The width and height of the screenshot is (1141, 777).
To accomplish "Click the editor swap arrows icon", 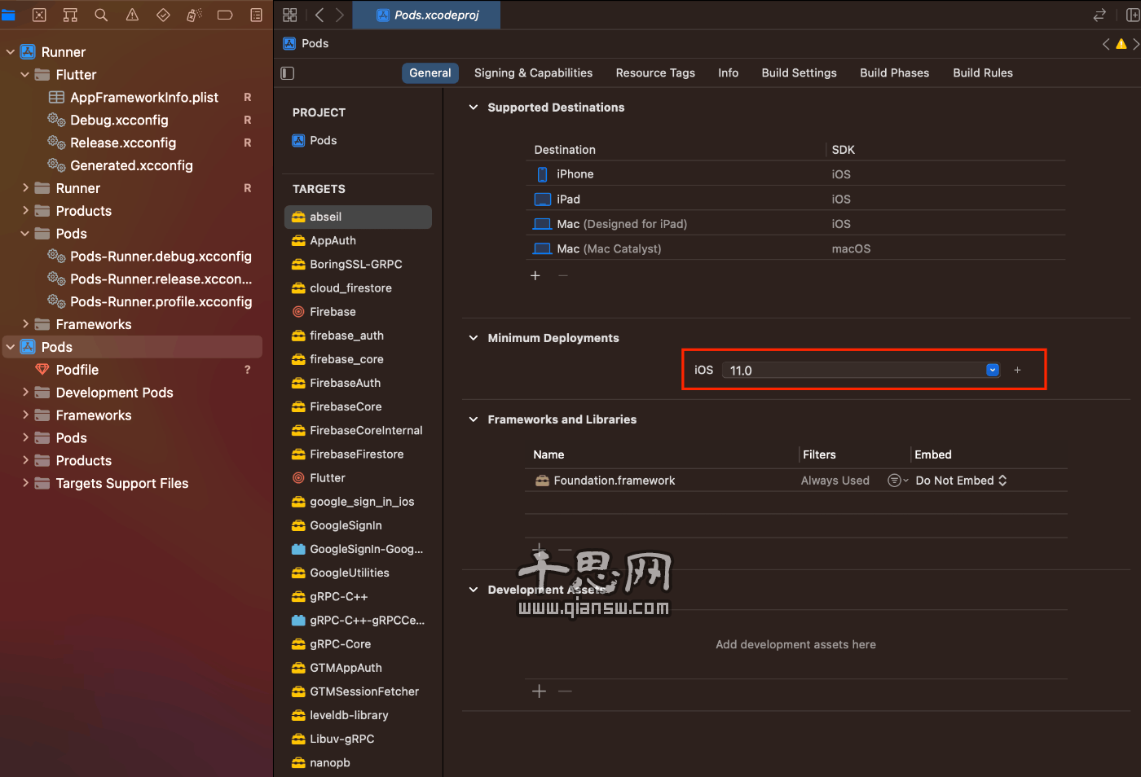I will [1099, 15].
